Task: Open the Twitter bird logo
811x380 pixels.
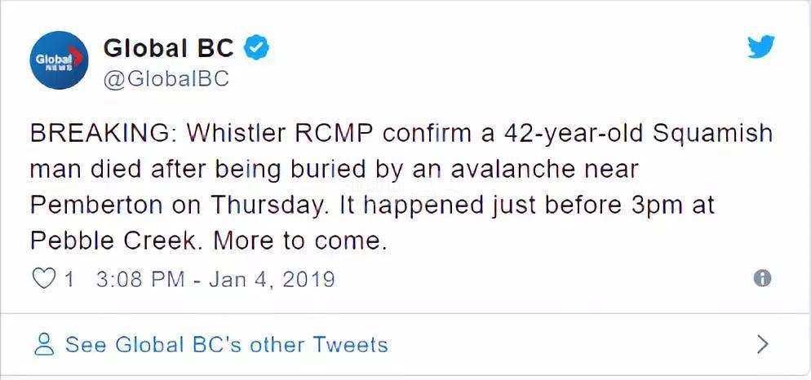Action: 760,48
